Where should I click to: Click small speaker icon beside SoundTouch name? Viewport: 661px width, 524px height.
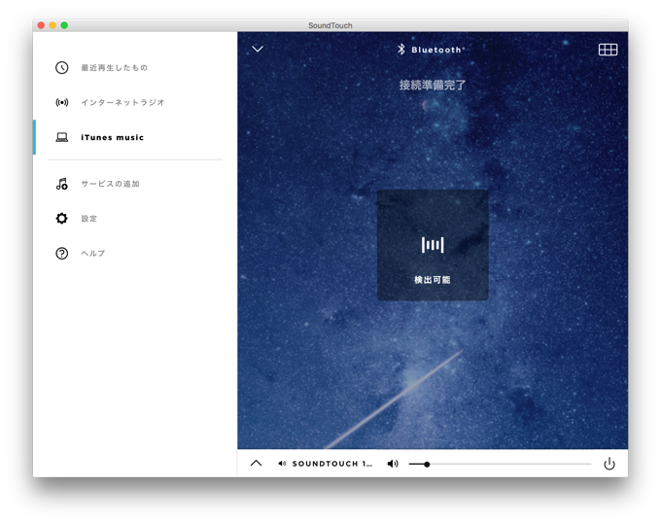282,464
